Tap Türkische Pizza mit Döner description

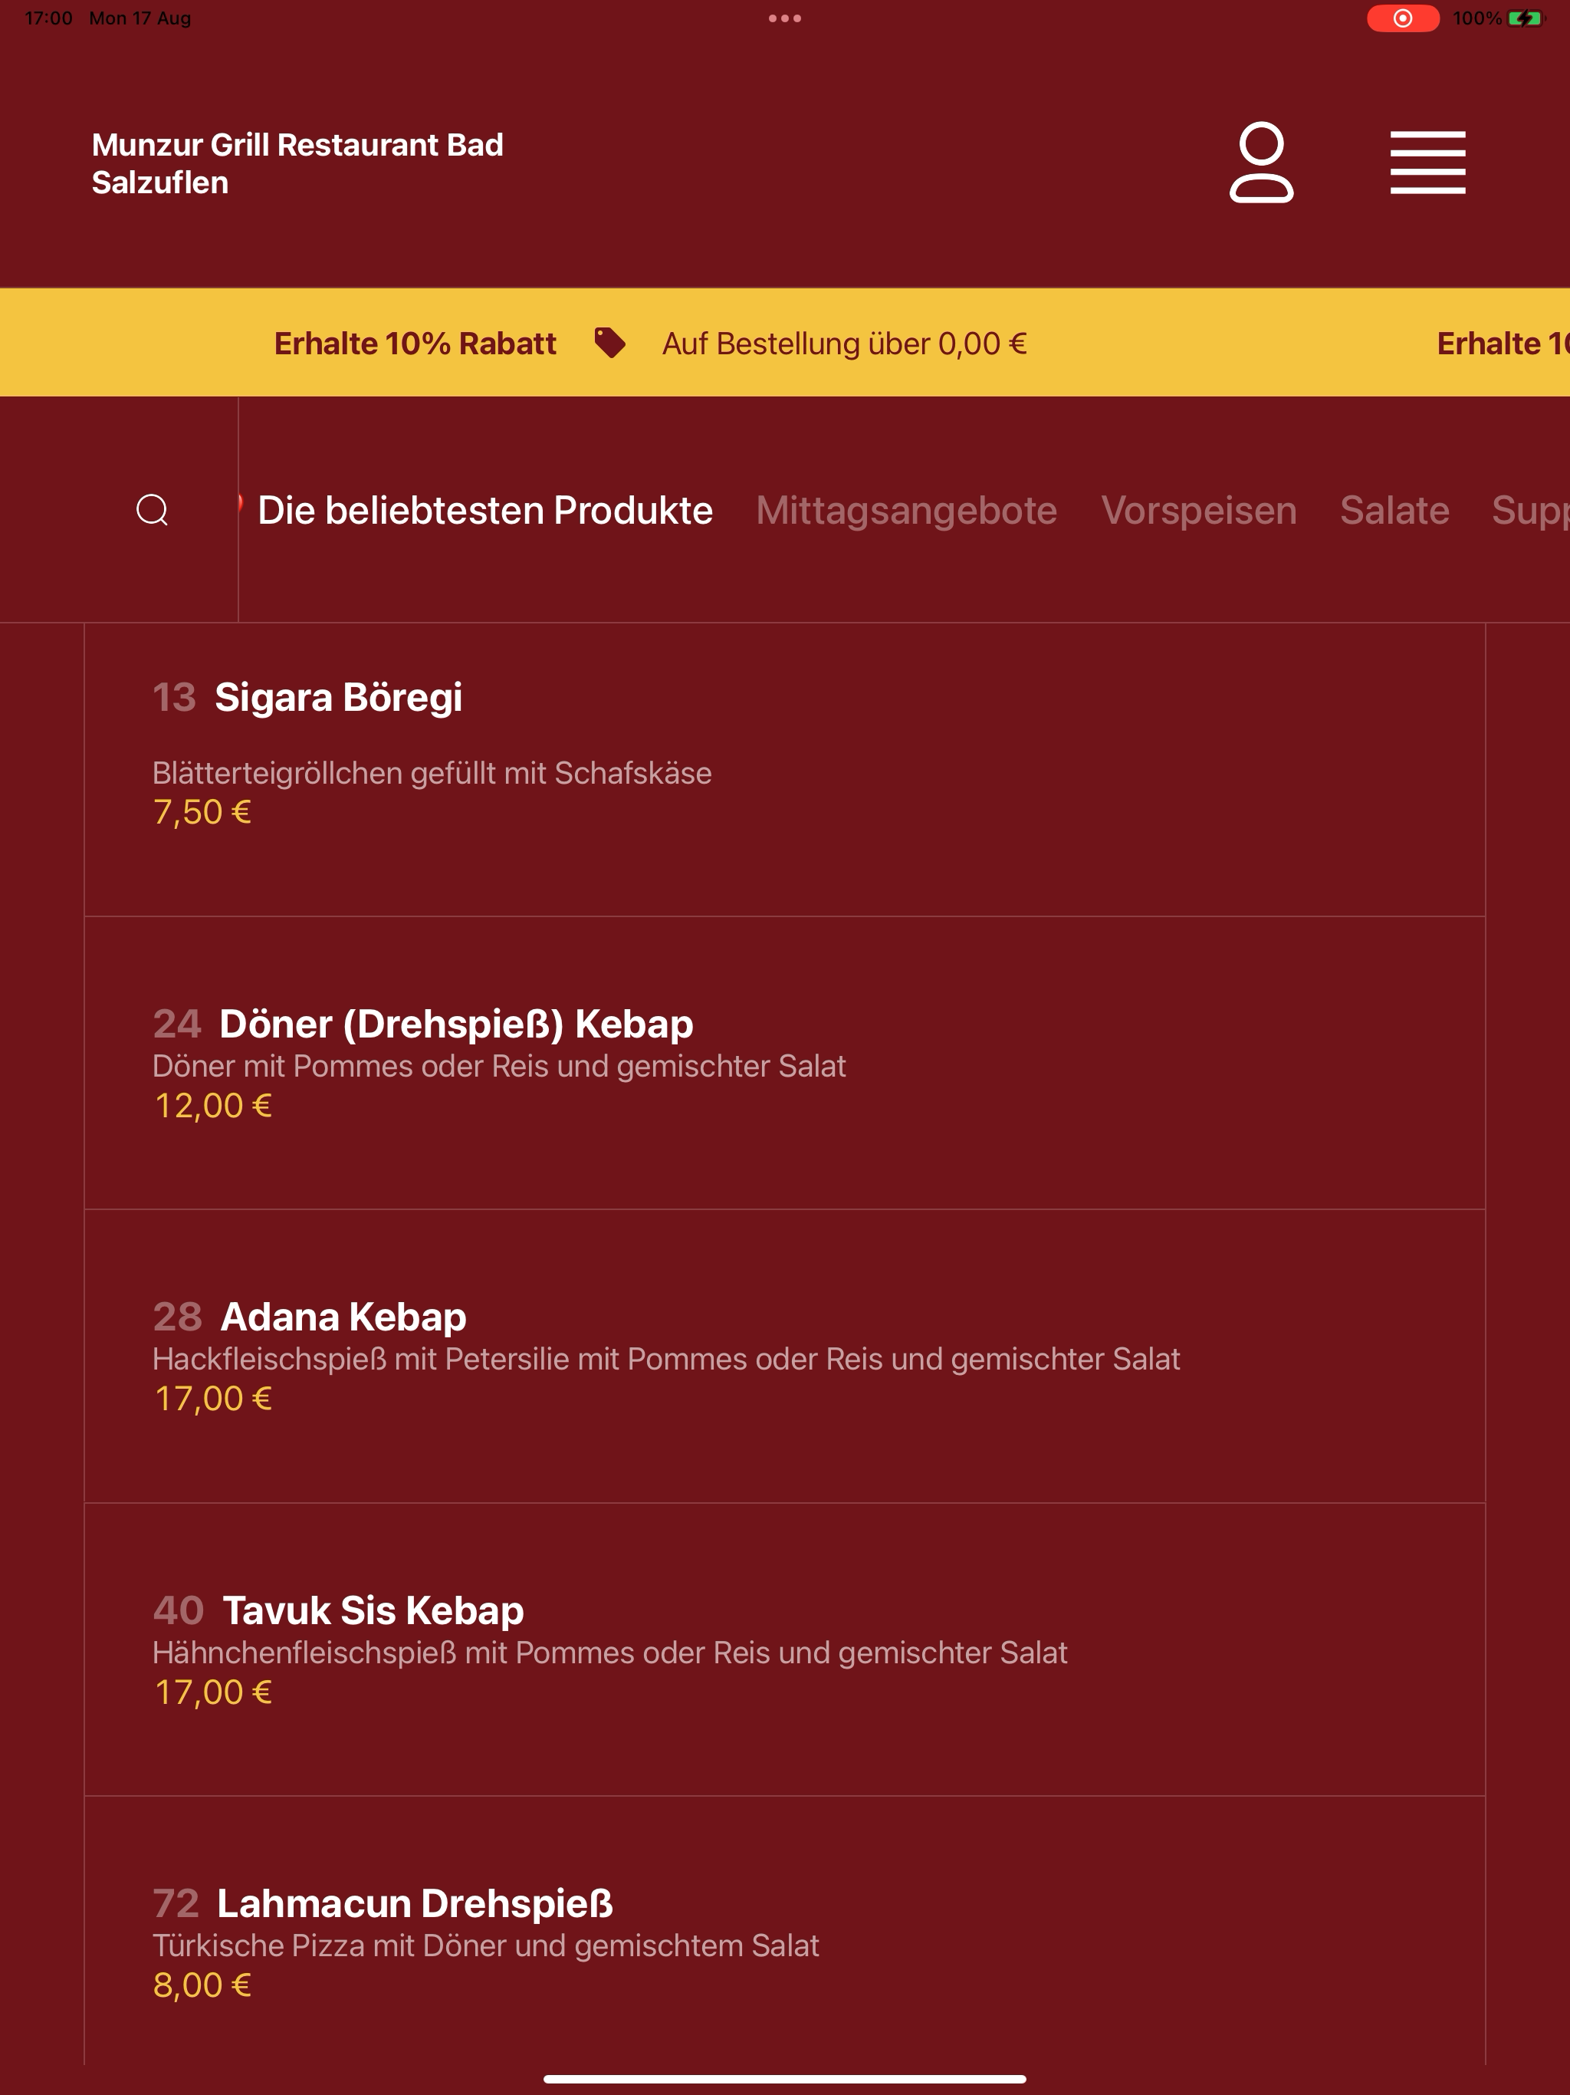pyautogui.click(x=484, y=1945)
